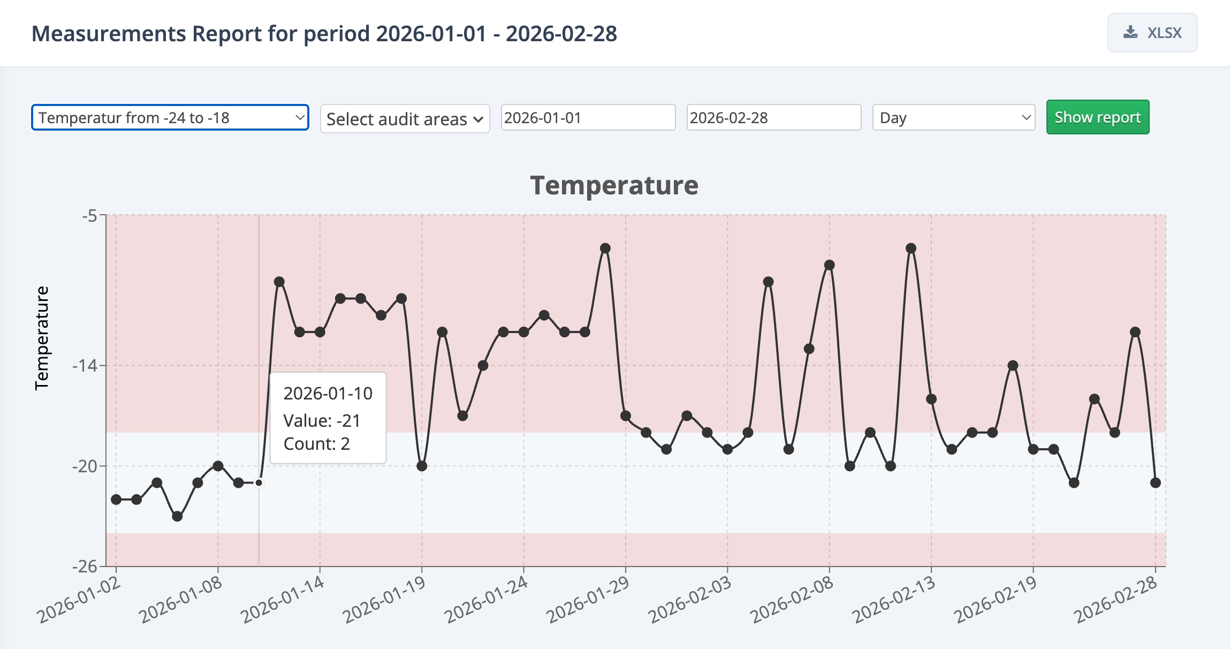Image resolution: width=1230 pixels, height=649 pixels.
Task: Click the highest data point near 2026-01-28
Action: click(605, 248)
